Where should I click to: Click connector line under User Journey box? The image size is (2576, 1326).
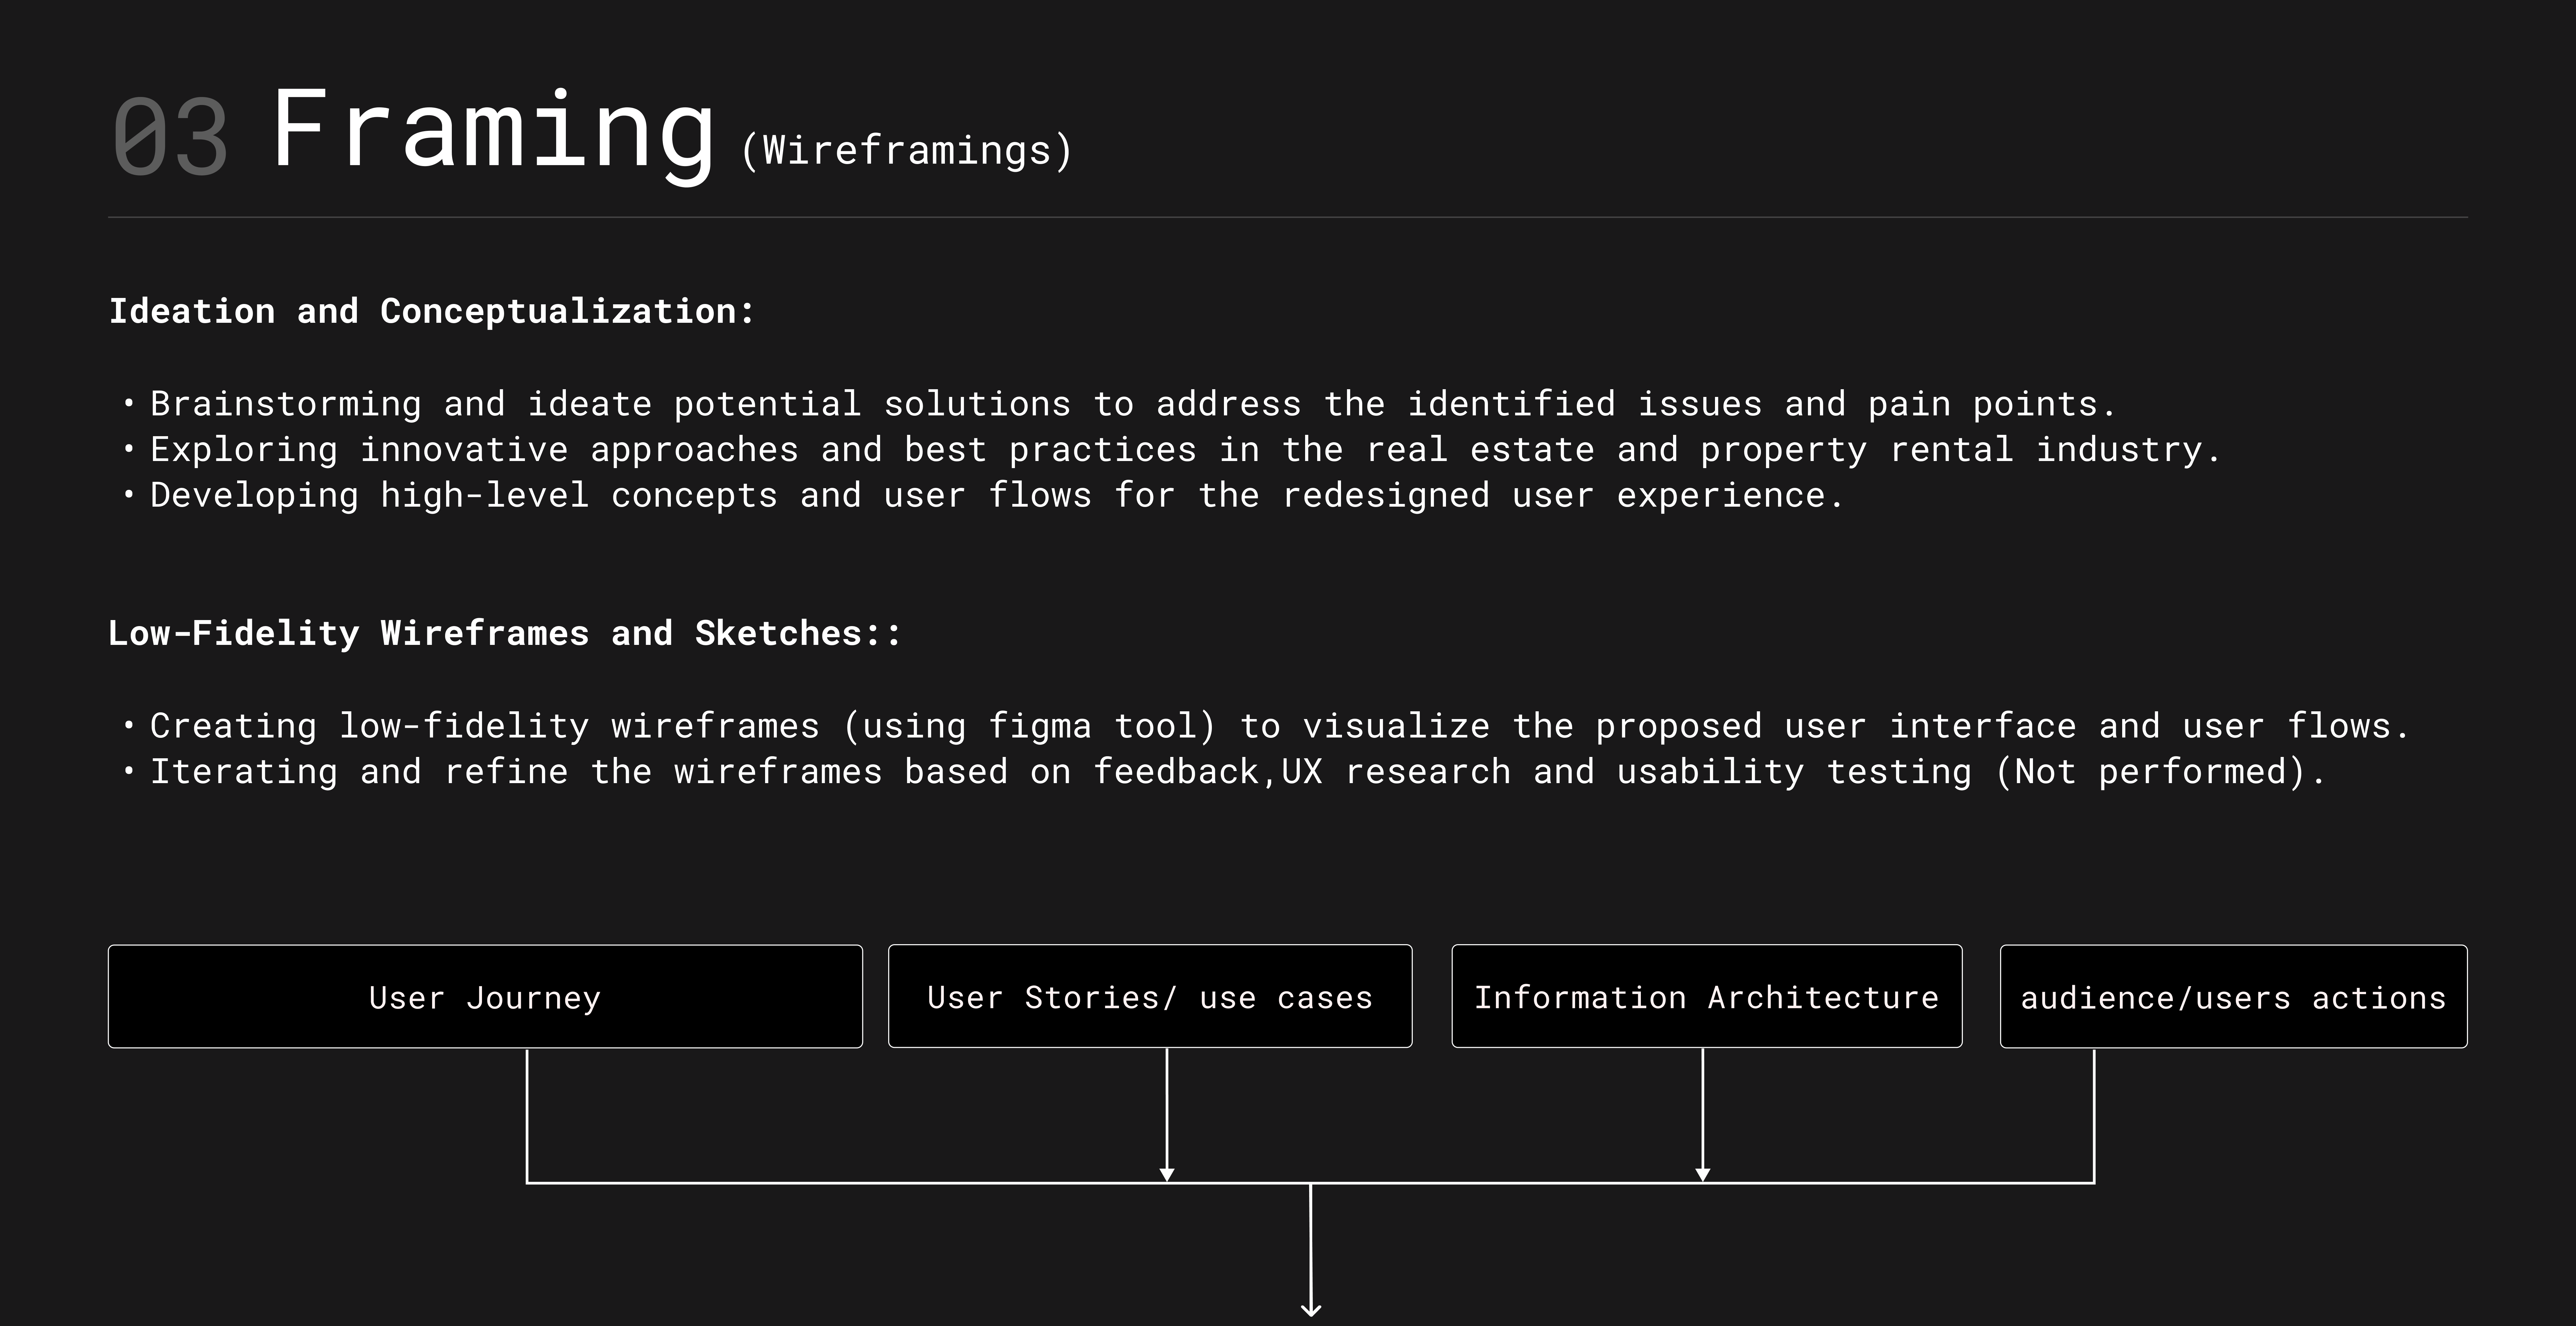(527, 1115)
